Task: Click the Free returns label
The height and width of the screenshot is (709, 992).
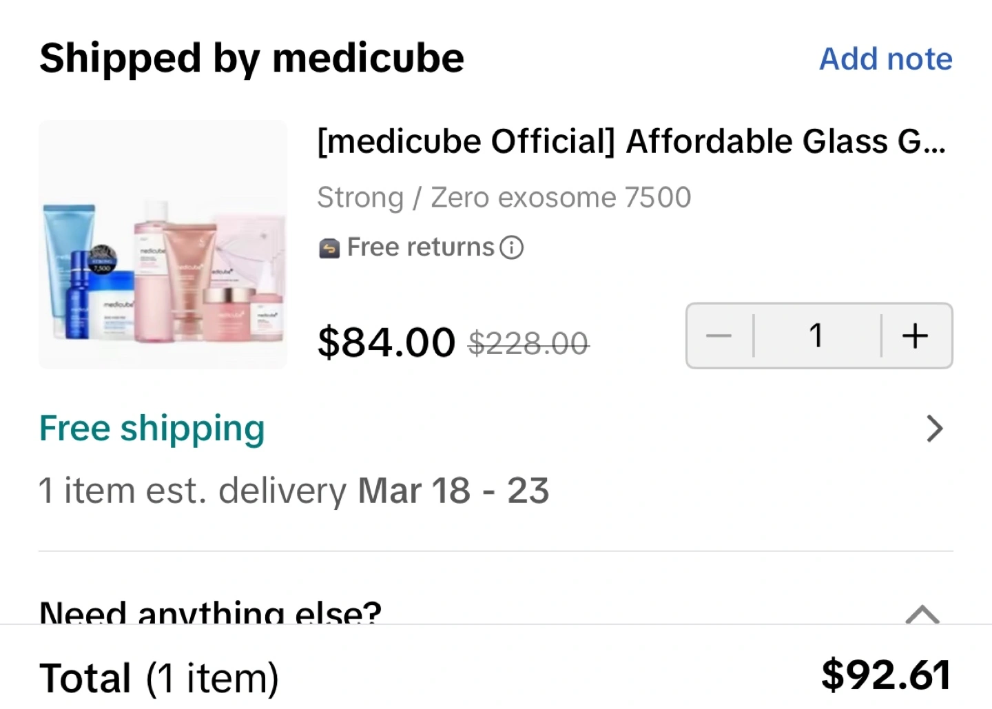Action: pyautogui.click(x=421, y=247)
